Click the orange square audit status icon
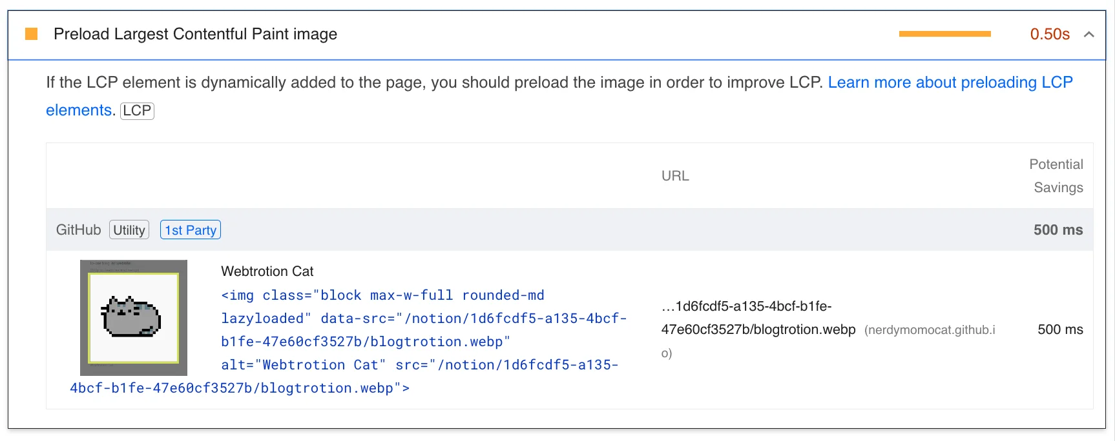This screenshot has width=1115, height=441. coord(31,34)
